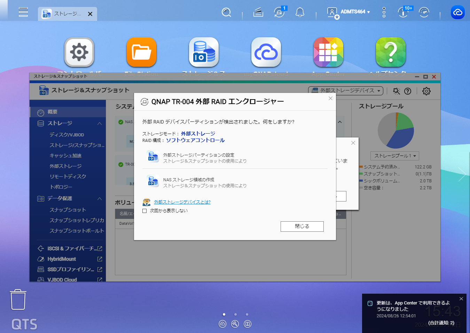
Task: Click the myQNAPcloud blue icon top right
Action: pos(458,13)
